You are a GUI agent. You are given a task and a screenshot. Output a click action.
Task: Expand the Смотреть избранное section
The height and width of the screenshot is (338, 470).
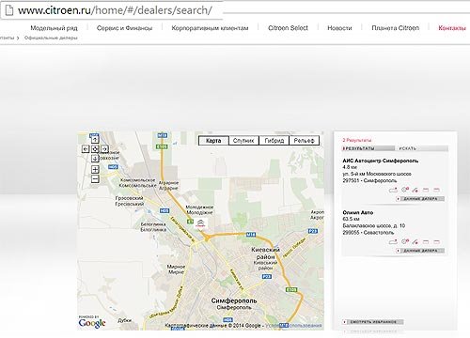pyautogui.click(x=373, y=322)
